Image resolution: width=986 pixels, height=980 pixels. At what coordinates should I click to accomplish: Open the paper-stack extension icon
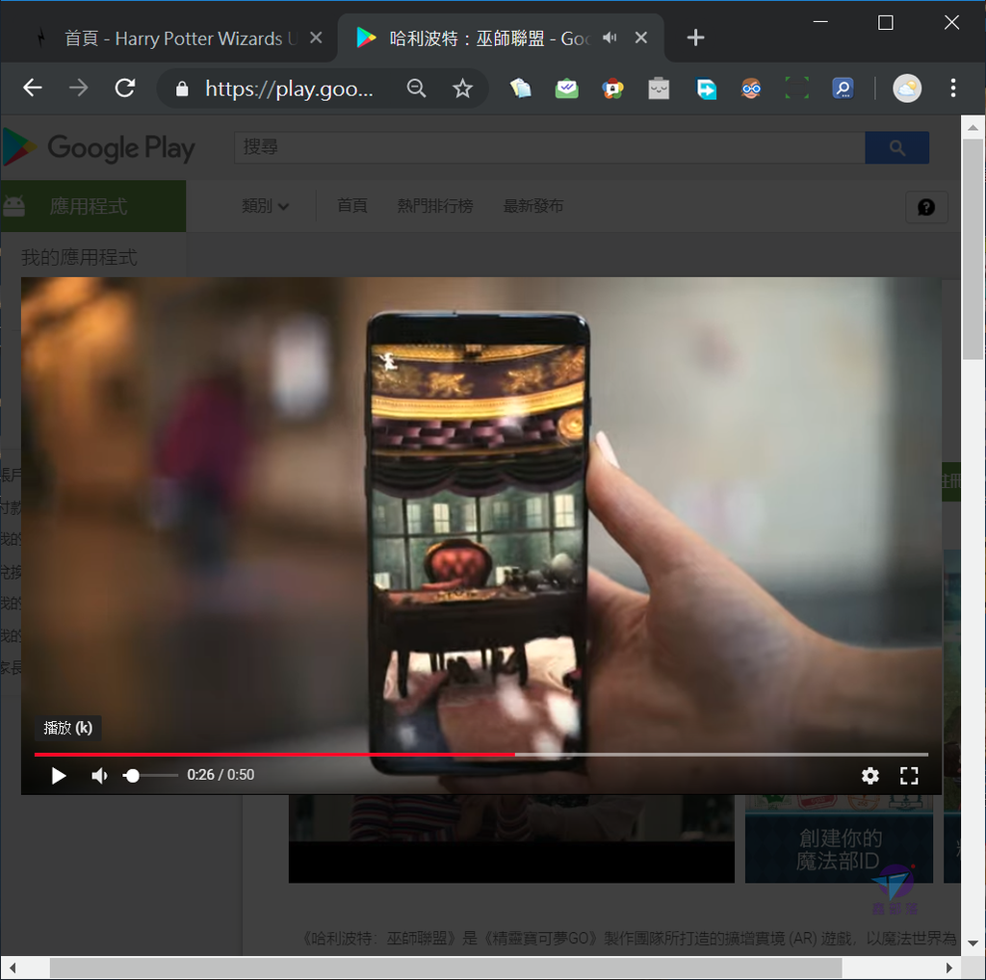521,88
